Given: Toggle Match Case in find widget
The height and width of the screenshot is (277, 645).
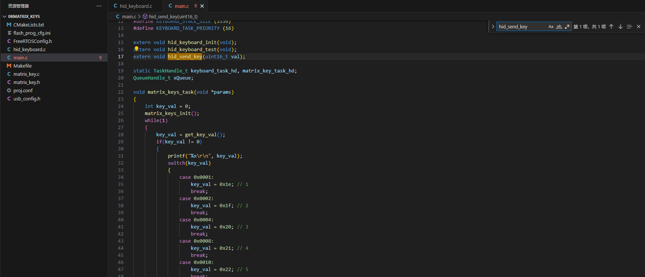Looking at the screenshot, I should (x=551, y=27).
